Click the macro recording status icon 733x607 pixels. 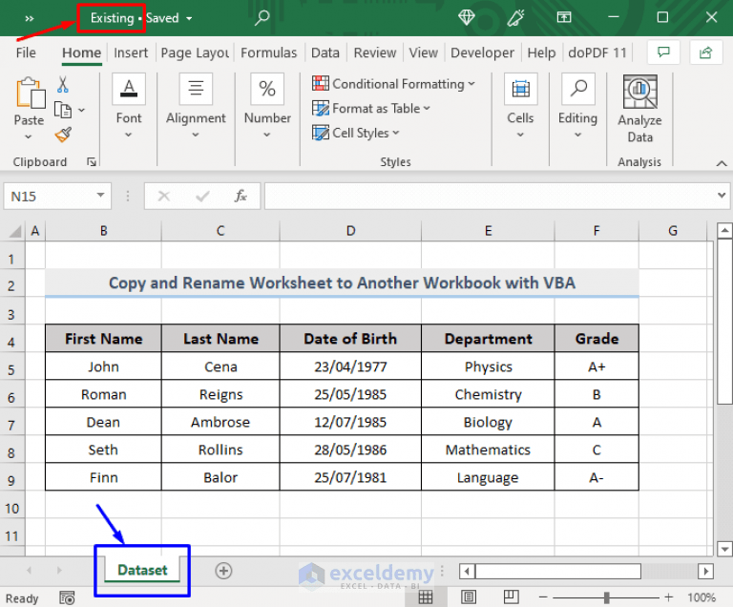pyautogui.click(x=67, y=597)
